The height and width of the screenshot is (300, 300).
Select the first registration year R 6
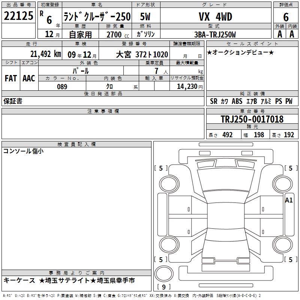[x=46, y=17]
